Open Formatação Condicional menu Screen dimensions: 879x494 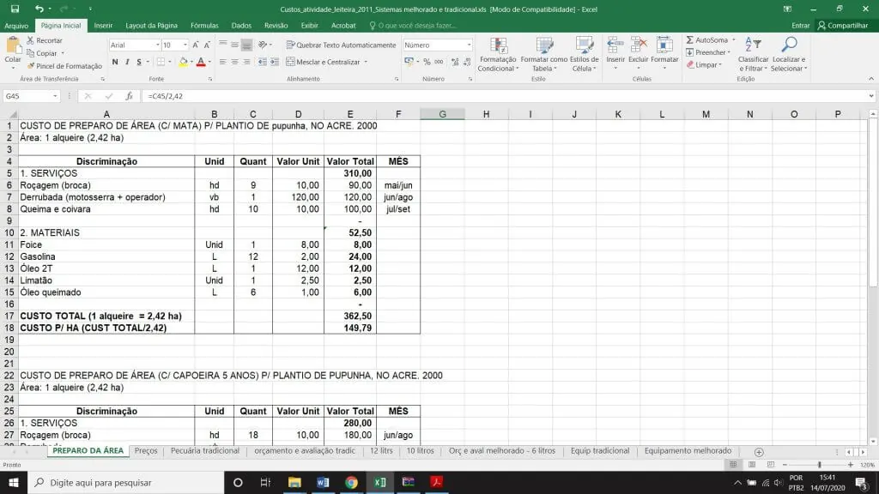tap(497, 53)
